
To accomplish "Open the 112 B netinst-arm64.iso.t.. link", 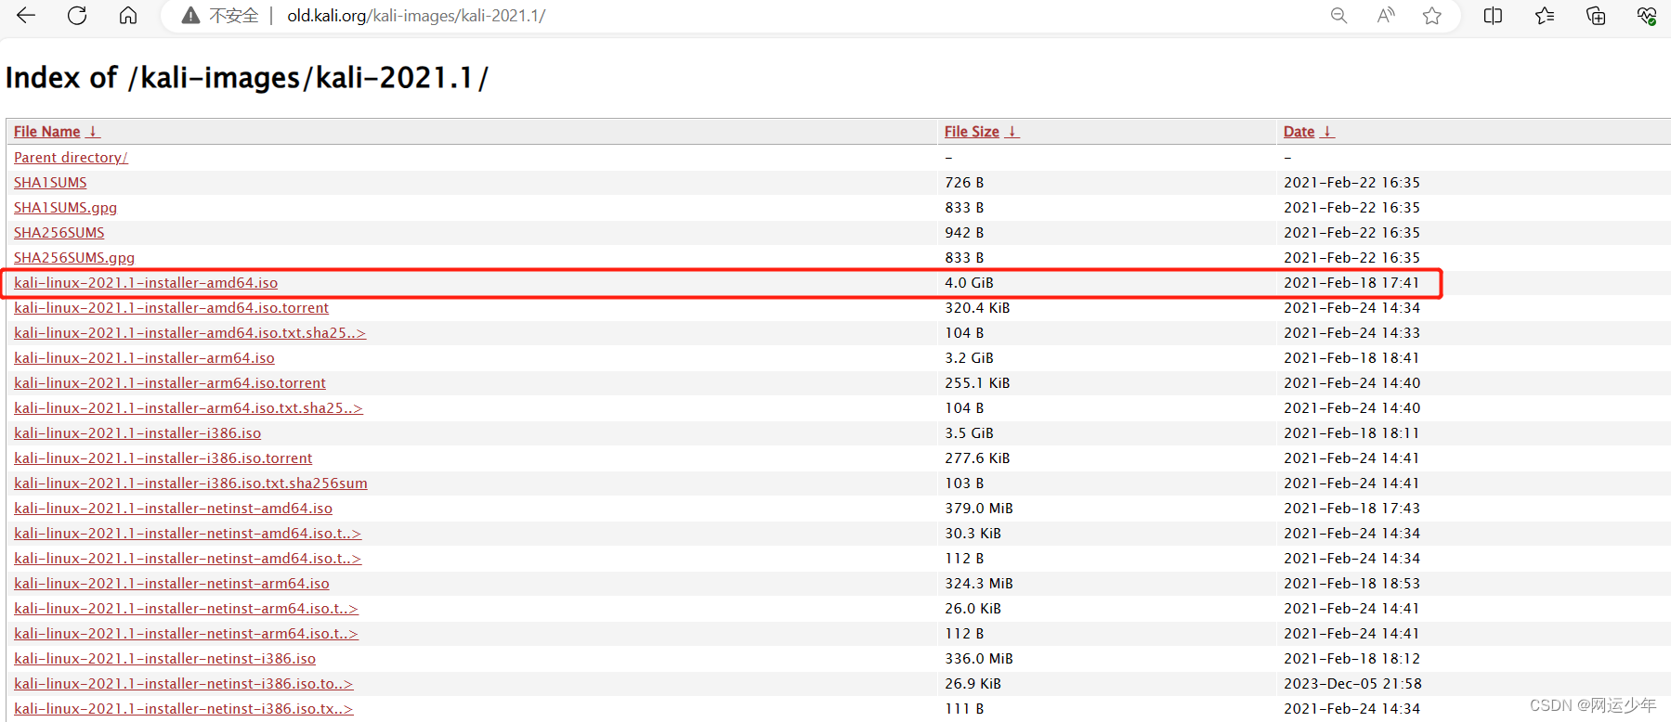I will 186,634.
